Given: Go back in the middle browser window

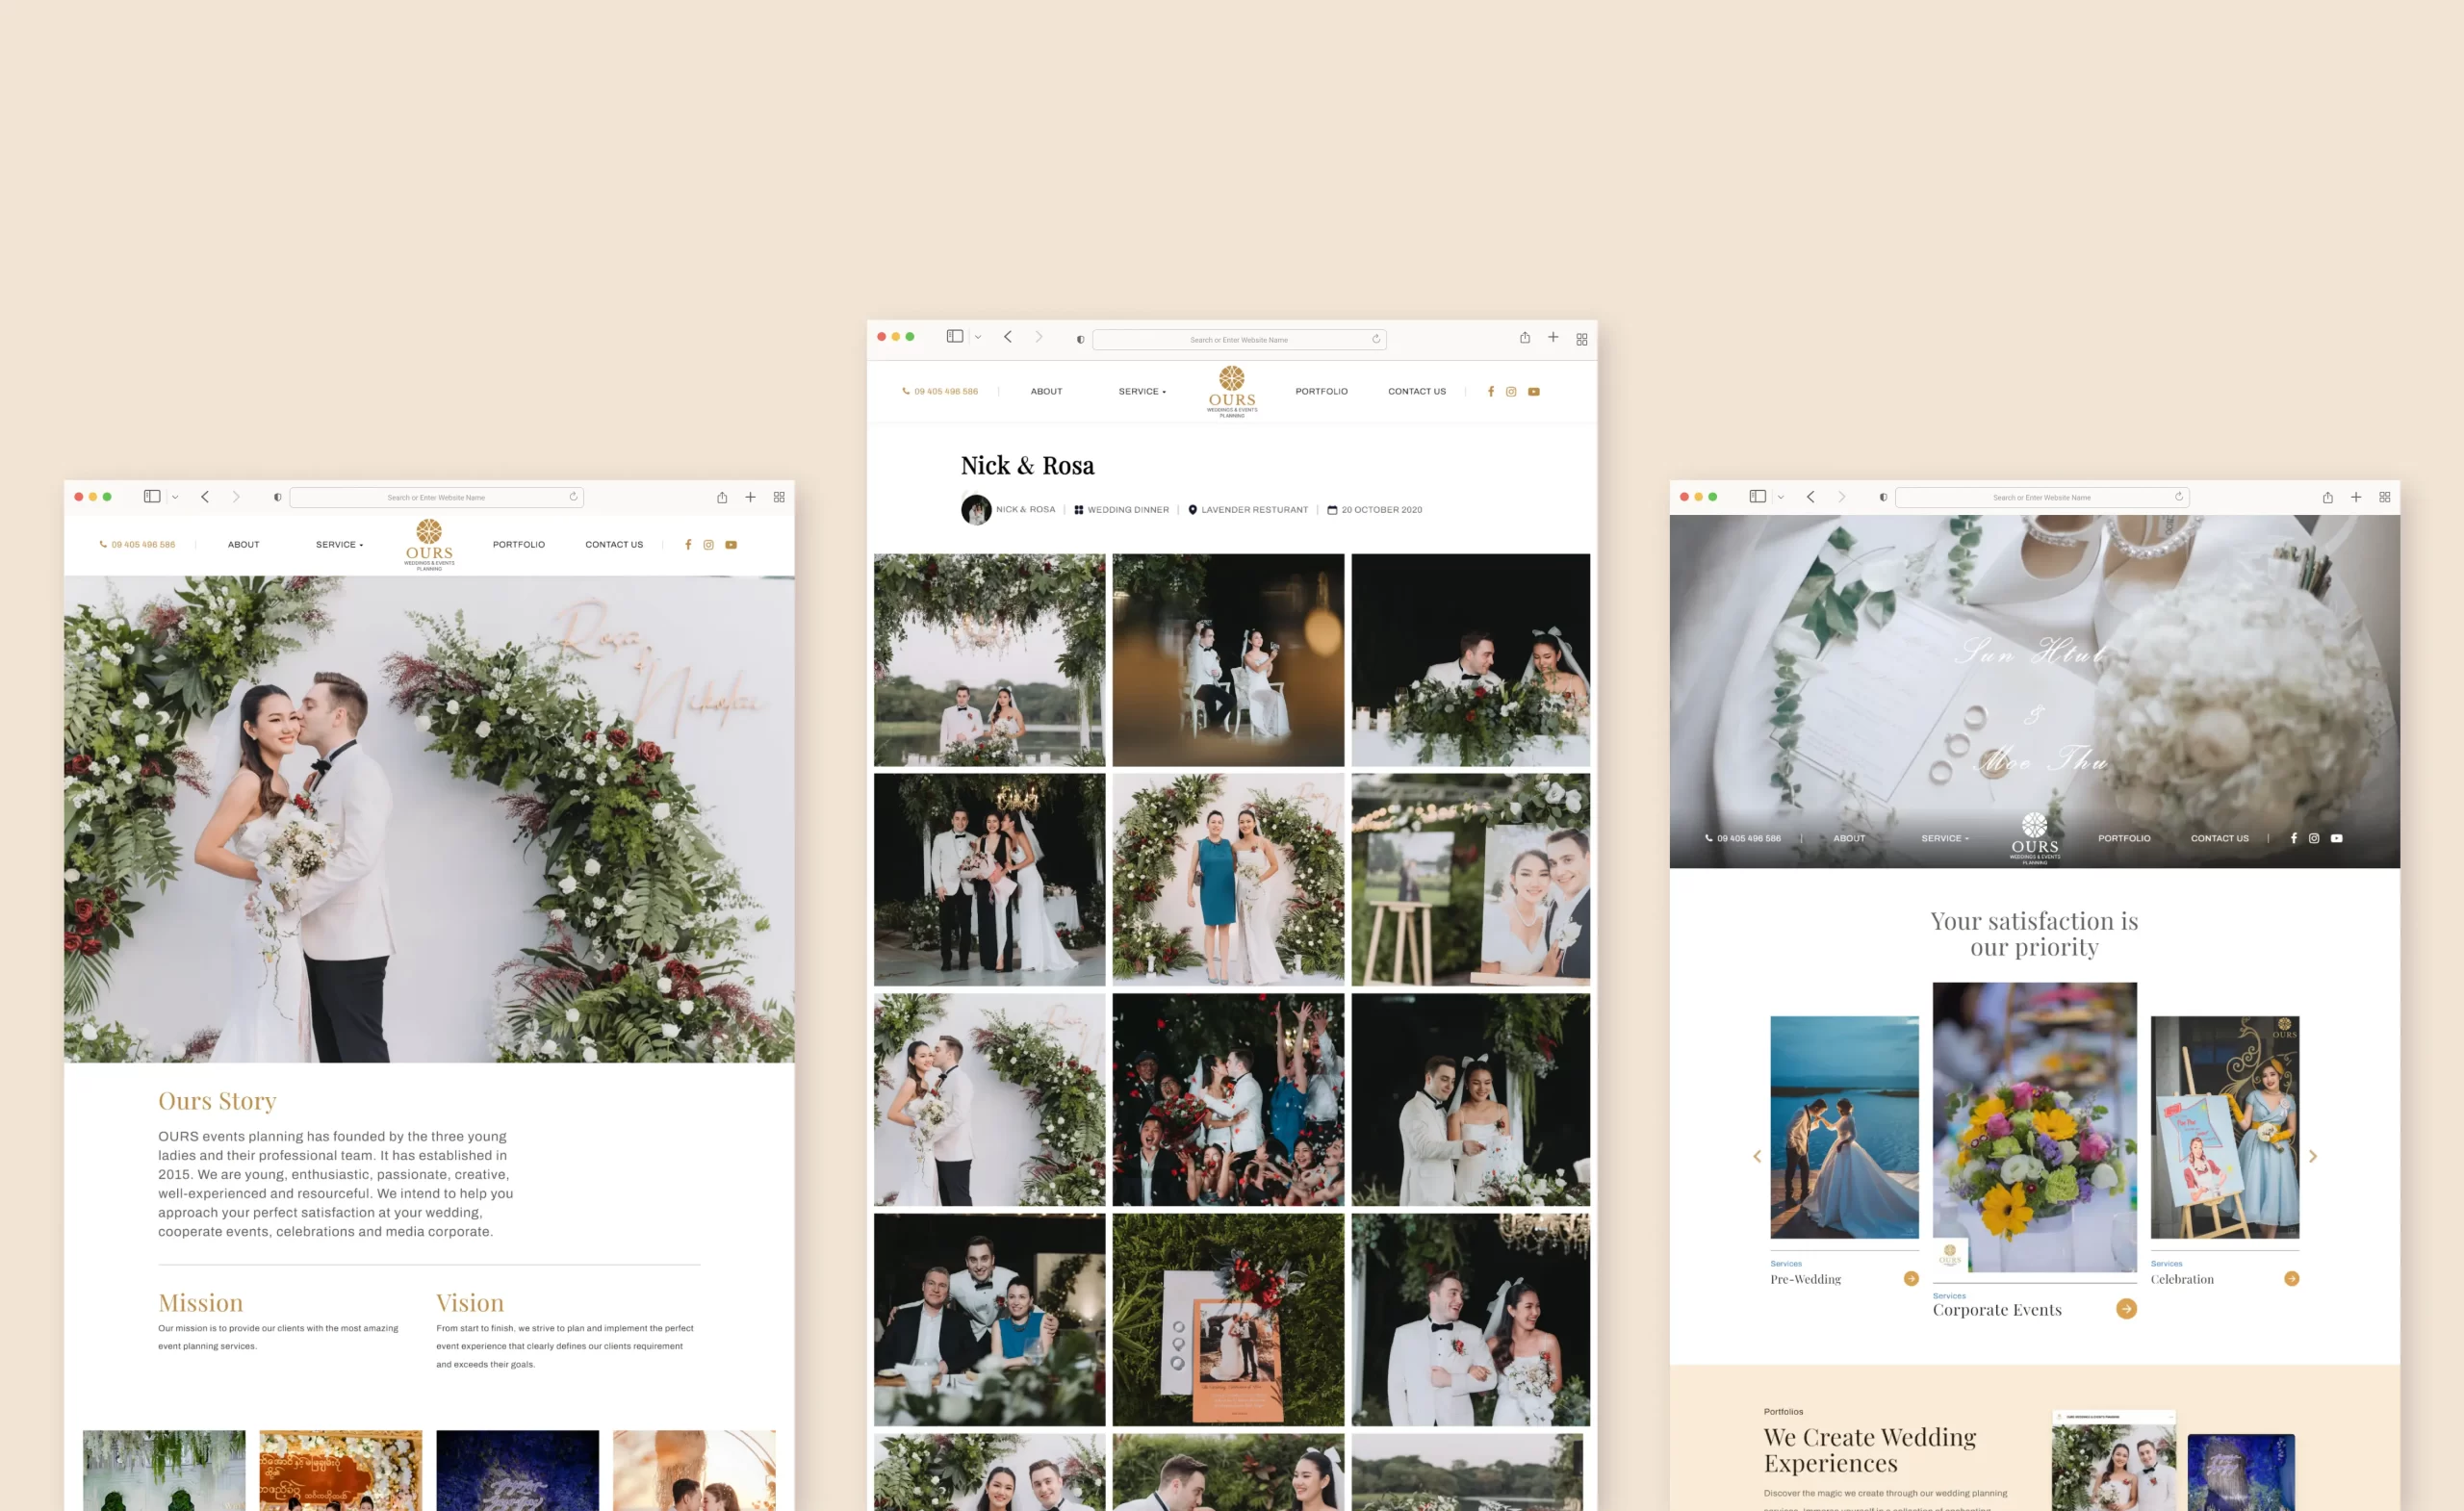Looking at the screenshot, I should tap(1008, 337).
